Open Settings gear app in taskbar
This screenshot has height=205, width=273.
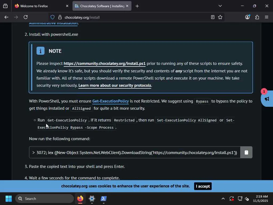(92, 199)
